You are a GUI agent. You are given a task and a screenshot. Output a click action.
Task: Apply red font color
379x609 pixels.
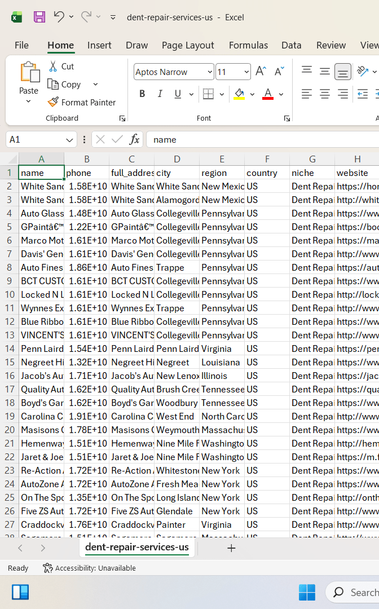click(268, 94)
